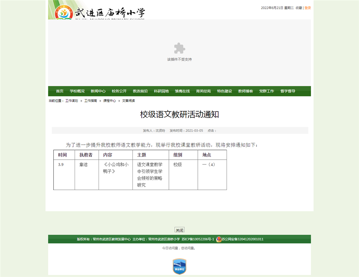The width and height of the screenshot is (359, 277).
Task: Click the date text 2022年6月21日
Action: 272,8
